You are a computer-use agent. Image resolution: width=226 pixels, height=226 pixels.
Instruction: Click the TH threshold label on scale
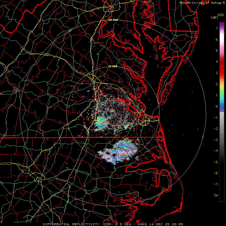[216, 196]
